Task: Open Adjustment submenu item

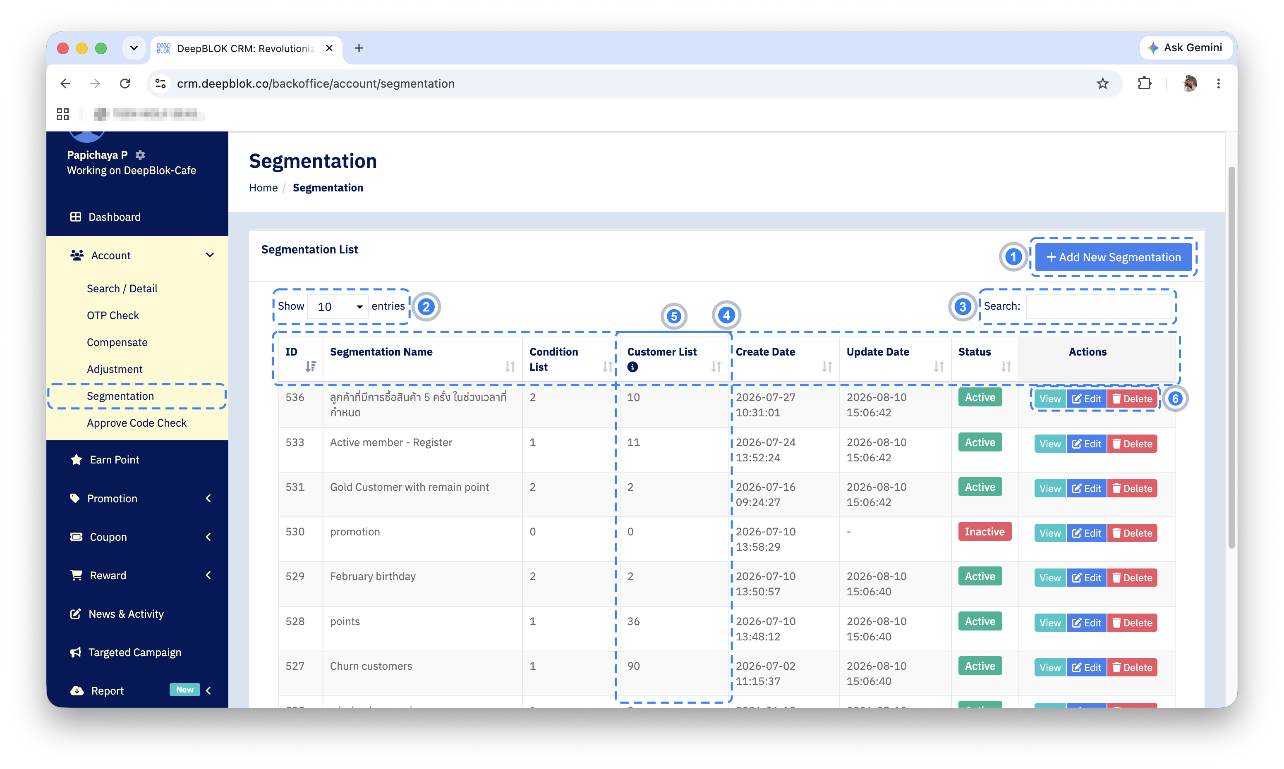Action: coord(115,370)
